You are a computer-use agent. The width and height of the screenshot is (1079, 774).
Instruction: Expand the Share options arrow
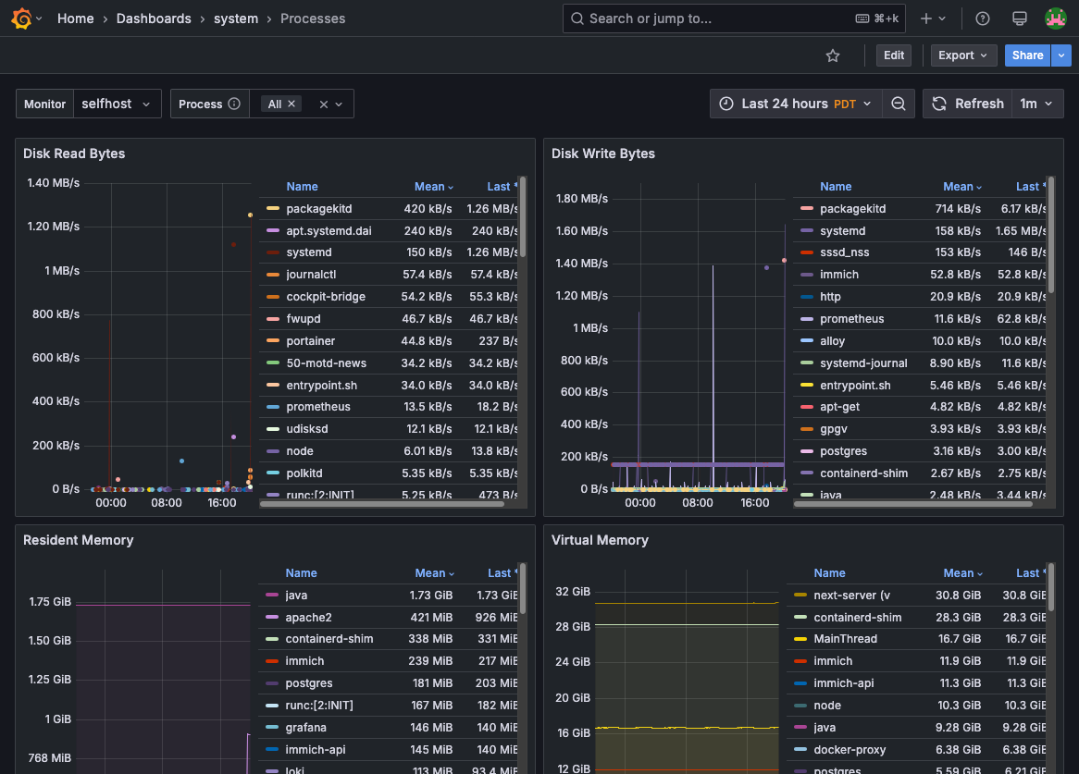[x=1061, y=55]
